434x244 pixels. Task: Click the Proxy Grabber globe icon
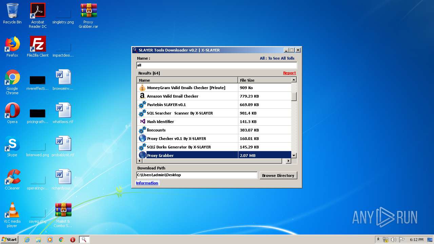click(x=142, y=155)
